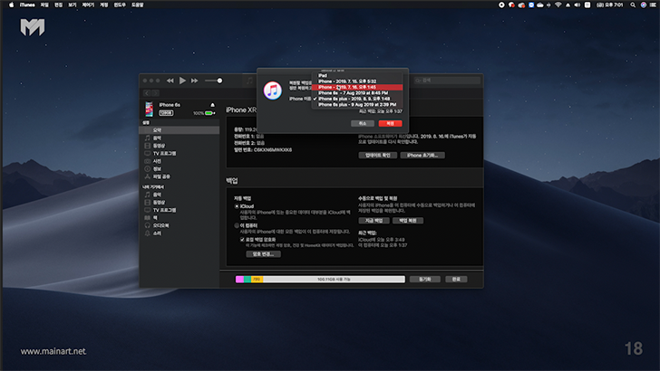Image resolution: width=660 pixels, height=371 pixels.
Task: Open 책 under 나의 기기에서
Action: coord(180,218)
